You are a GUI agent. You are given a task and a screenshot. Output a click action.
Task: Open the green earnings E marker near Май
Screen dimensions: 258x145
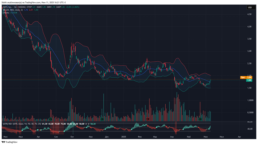tap(200, 119)
